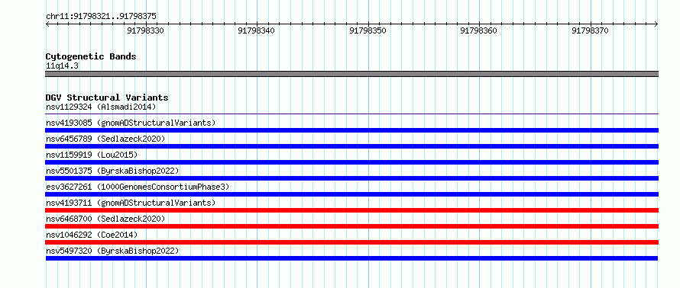The height and width of the screenshot is (288, 680).
Task: Select the blue bar under nsv1159919
Action: 351,162
